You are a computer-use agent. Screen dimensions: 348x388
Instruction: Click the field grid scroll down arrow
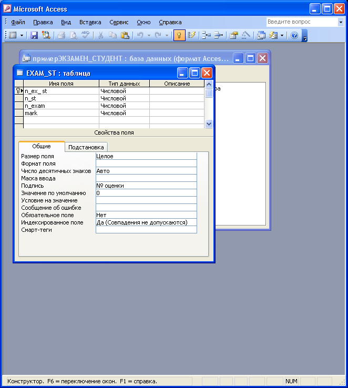pos(209,124)
